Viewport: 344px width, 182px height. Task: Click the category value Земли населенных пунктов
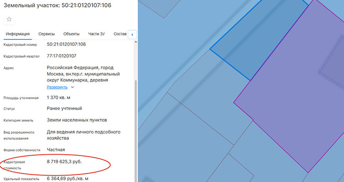[77, 120]
